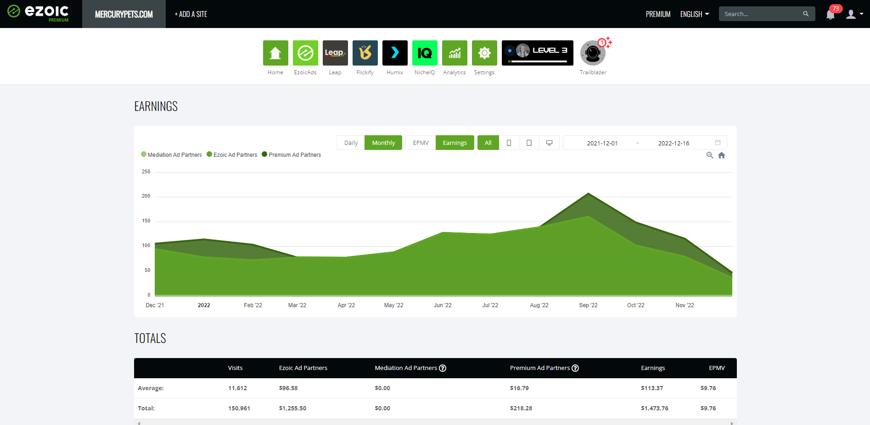Click the Sep '22 axis label

pos(588,305)
